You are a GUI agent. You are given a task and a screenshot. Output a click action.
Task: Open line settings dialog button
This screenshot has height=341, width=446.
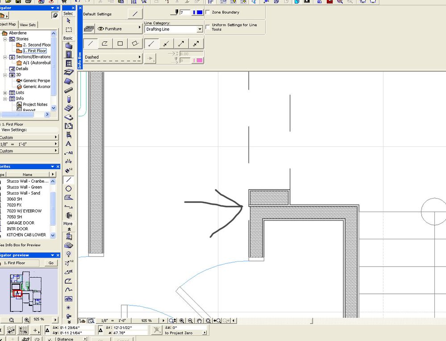click(x=135, y=14)
